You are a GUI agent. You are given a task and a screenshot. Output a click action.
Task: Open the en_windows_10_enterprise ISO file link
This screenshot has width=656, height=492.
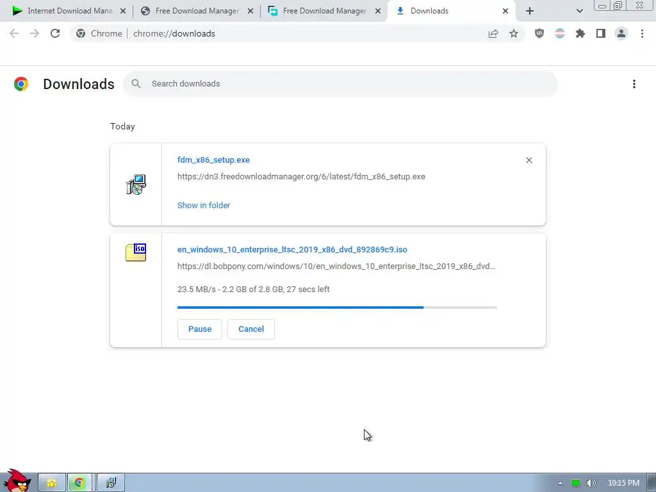292,249
